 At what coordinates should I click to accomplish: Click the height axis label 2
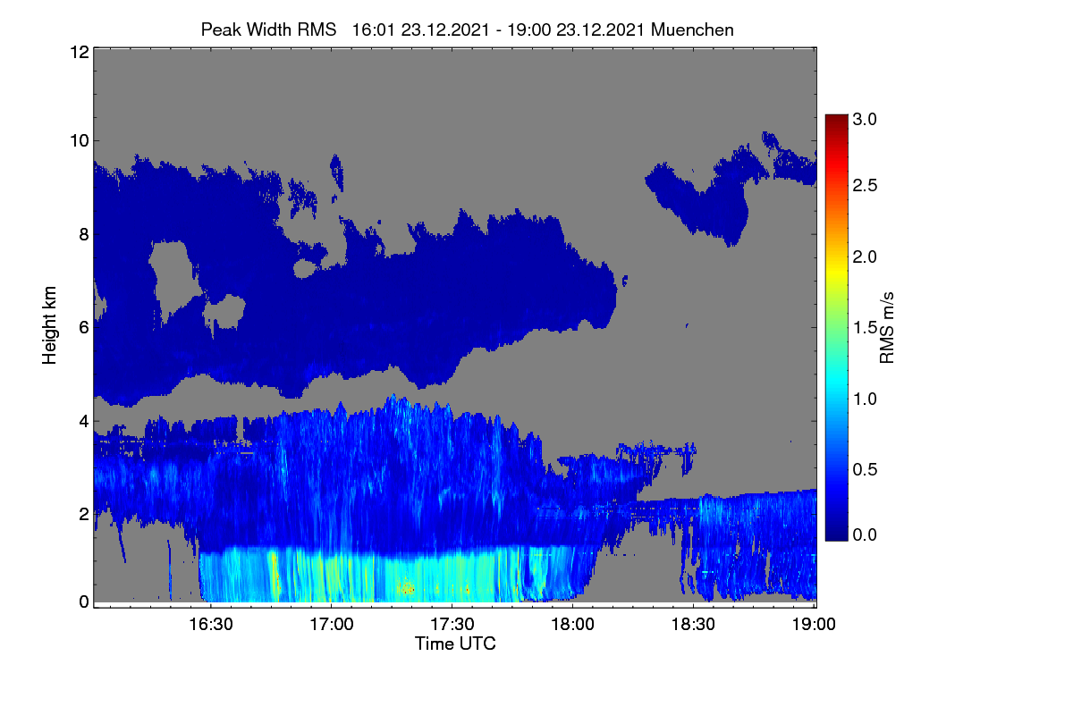[x=84, y=514]
